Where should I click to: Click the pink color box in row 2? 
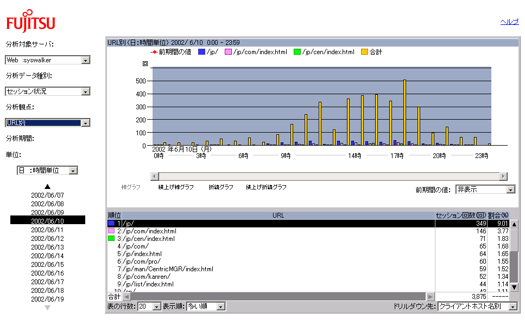pos(111,231)
